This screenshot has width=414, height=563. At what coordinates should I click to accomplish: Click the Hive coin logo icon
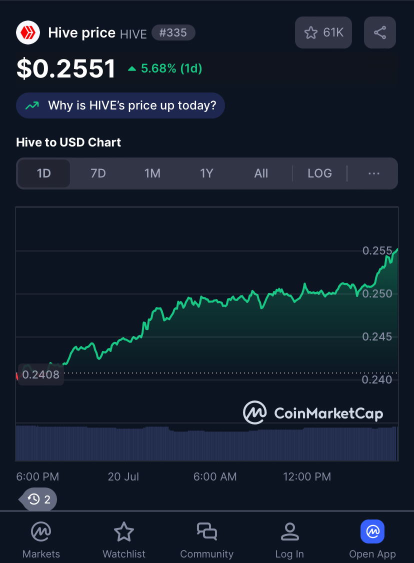28,32
